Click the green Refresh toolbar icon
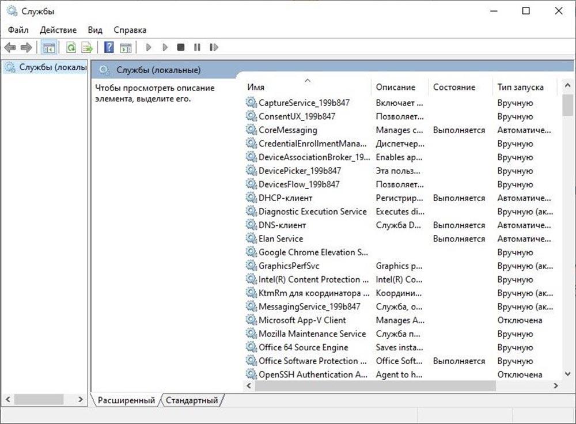The width and height of the screenshot is (576, 424). (x=71, y=47)
